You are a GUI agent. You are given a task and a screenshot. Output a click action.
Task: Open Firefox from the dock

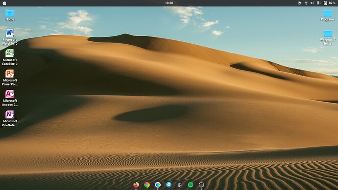[x=136, y=185]
